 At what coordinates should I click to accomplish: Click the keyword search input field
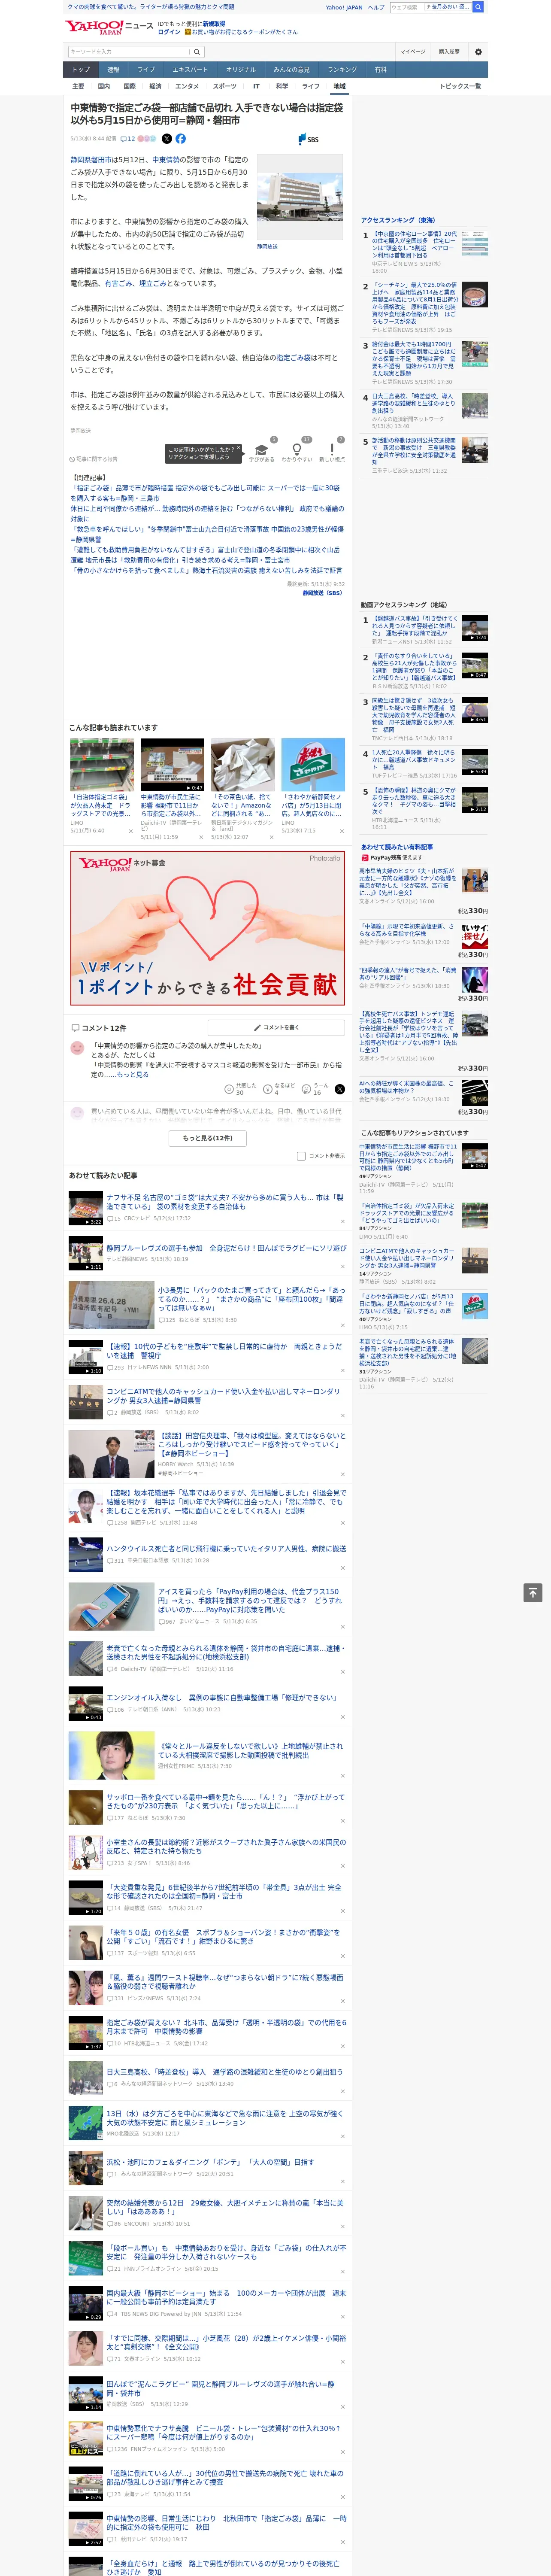129,52
